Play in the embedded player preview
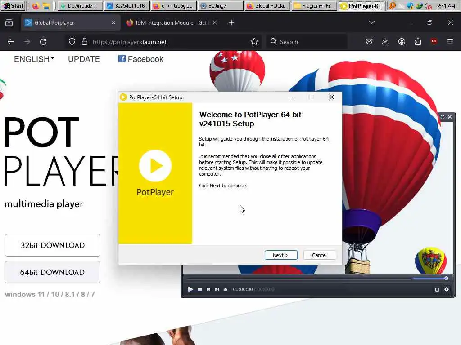Viewport: 461px width, 345px height. (x=190, y=289)
